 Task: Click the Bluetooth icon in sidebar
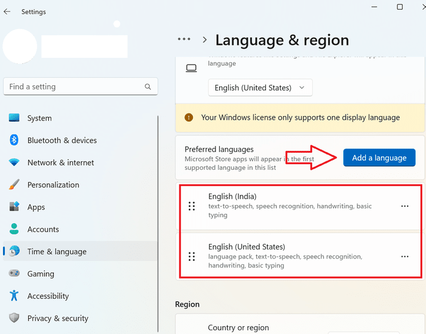click(14, 140)
